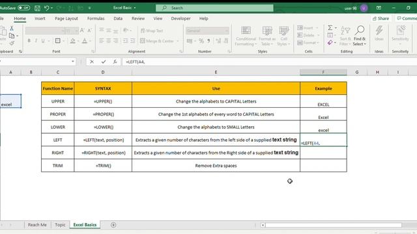
Task: Click the Clear eraser icon
Action: (330, 42)
